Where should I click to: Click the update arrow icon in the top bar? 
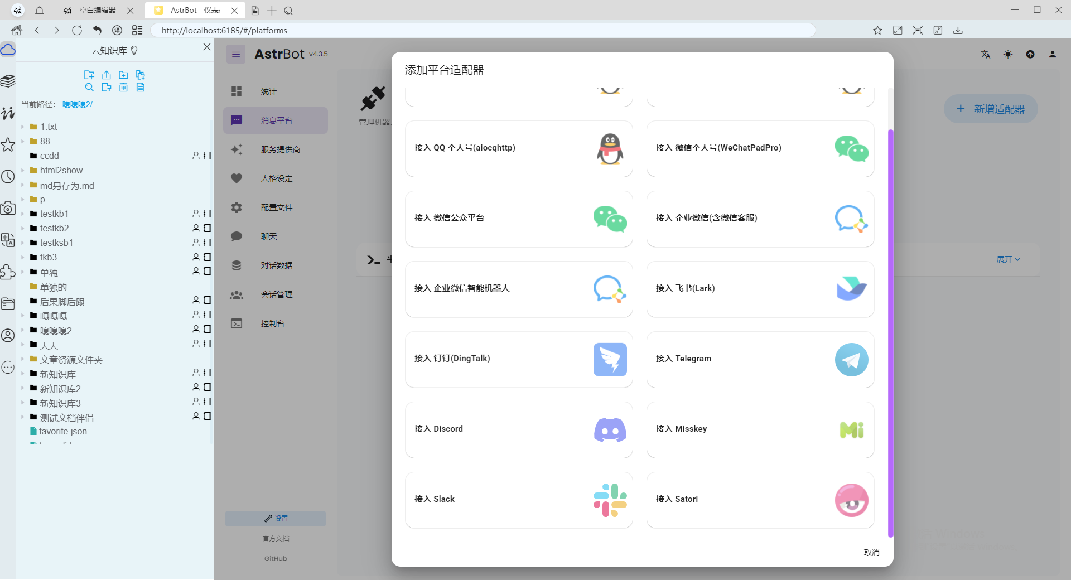click(1030, 54)
